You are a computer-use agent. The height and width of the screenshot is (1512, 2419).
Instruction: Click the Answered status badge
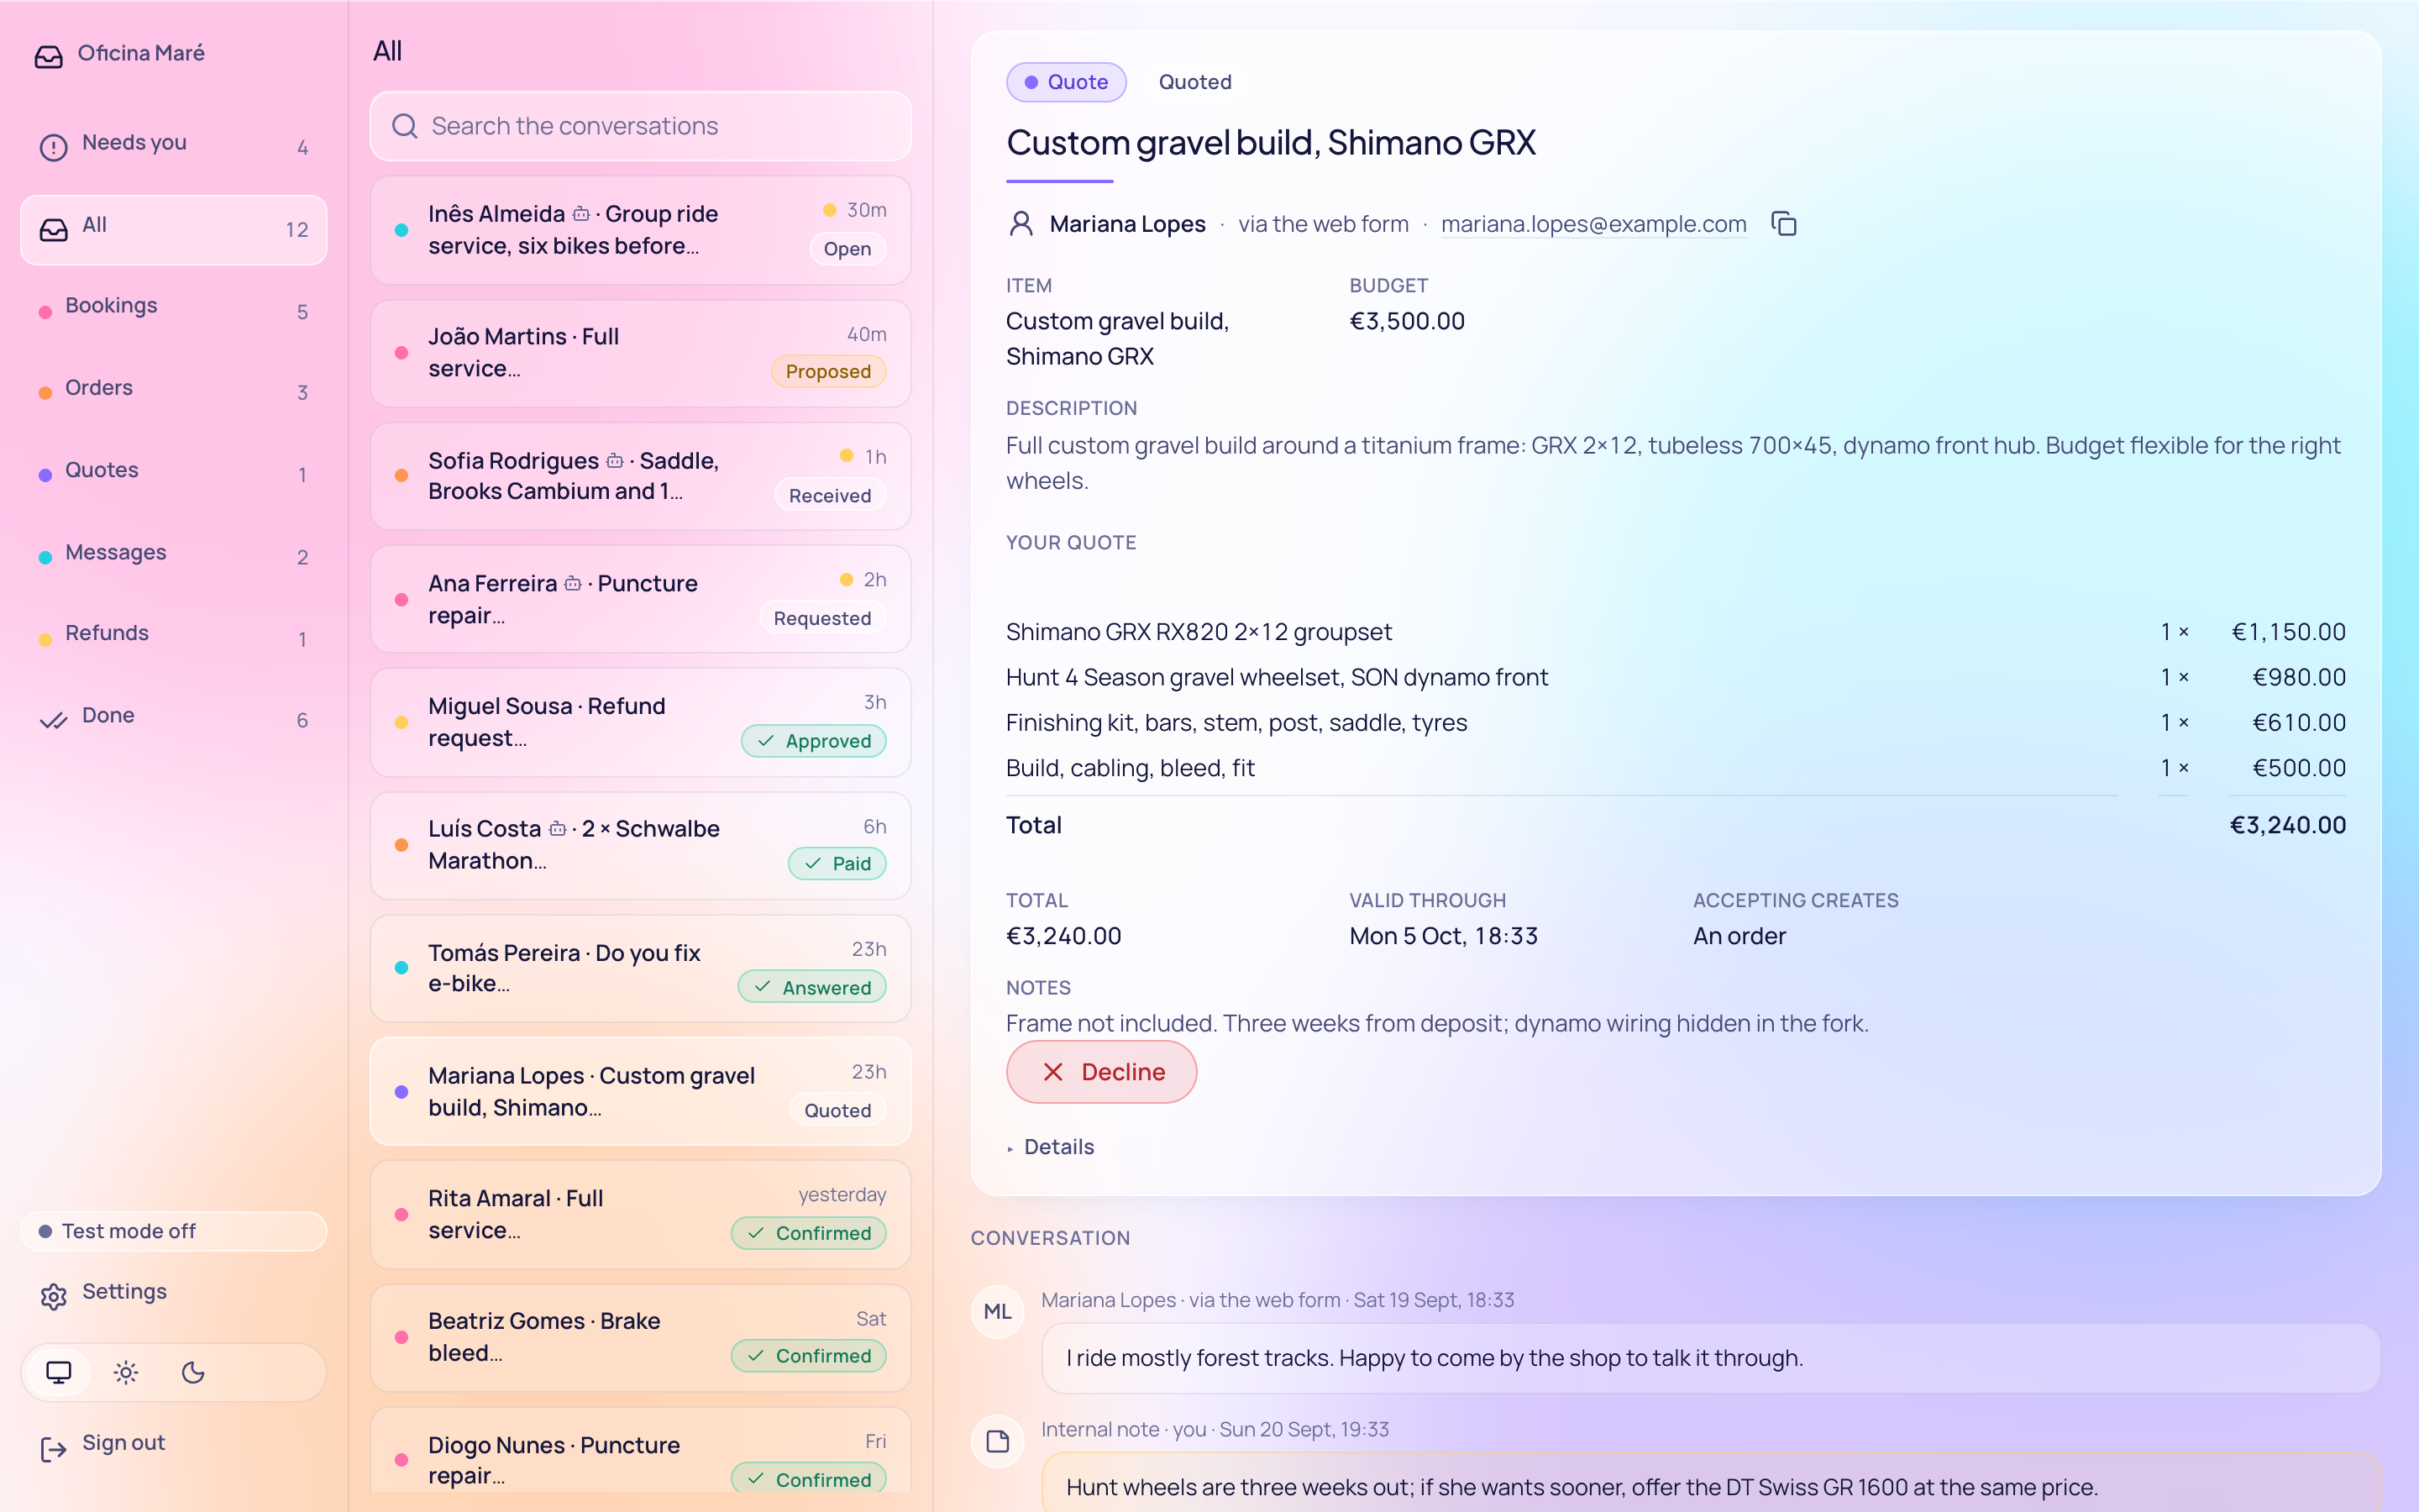(811, 987)
